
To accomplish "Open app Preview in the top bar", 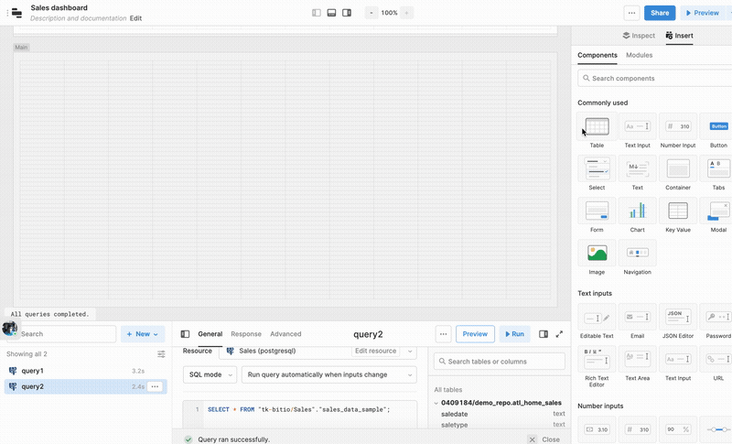I will pyautogui.click(x=702, y=13).
